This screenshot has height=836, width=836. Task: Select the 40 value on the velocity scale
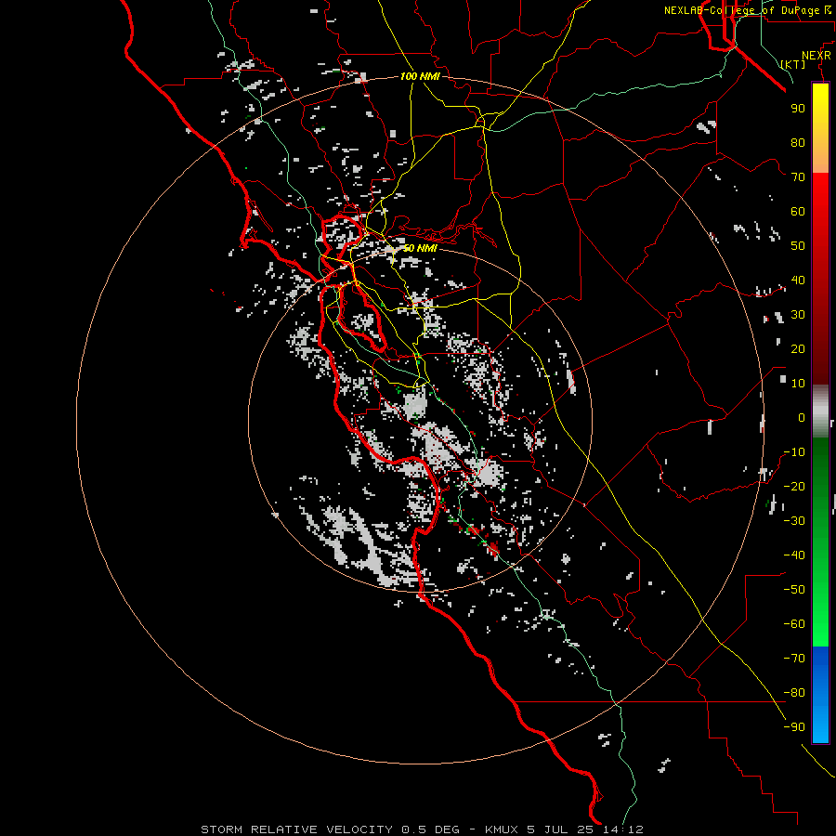pyautogui.click(x=798, y=280)
